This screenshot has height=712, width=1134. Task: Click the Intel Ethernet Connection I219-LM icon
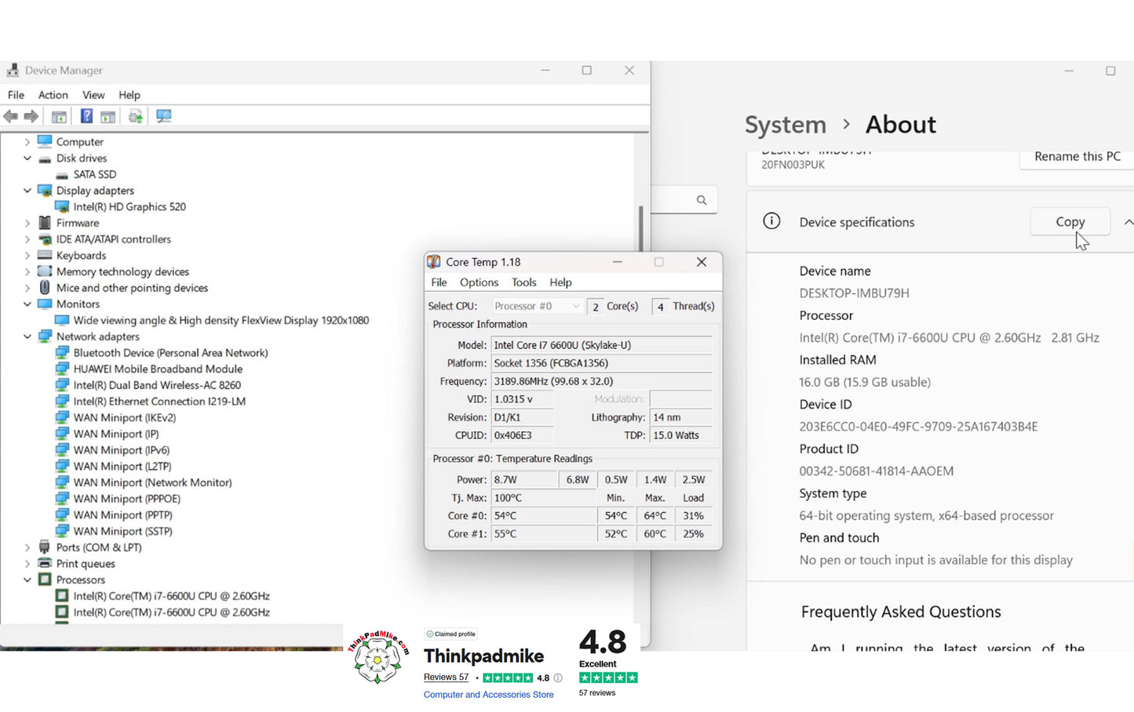point(62,401)
